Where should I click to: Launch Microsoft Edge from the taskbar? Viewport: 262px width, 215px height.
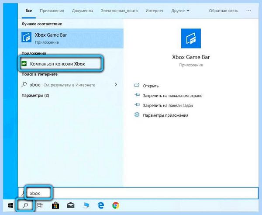point(101,205)
